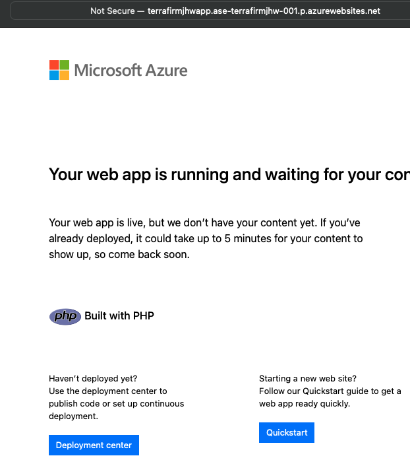Click the yellow square in Microsoft logo
The image size is (410, 460).
64,75
